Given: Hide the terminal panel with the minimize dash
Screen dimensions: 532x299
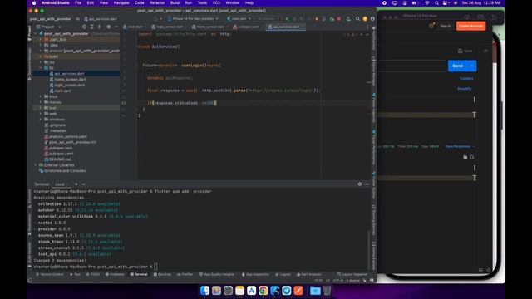Looking at the screenshot, I should coord(367,184).
